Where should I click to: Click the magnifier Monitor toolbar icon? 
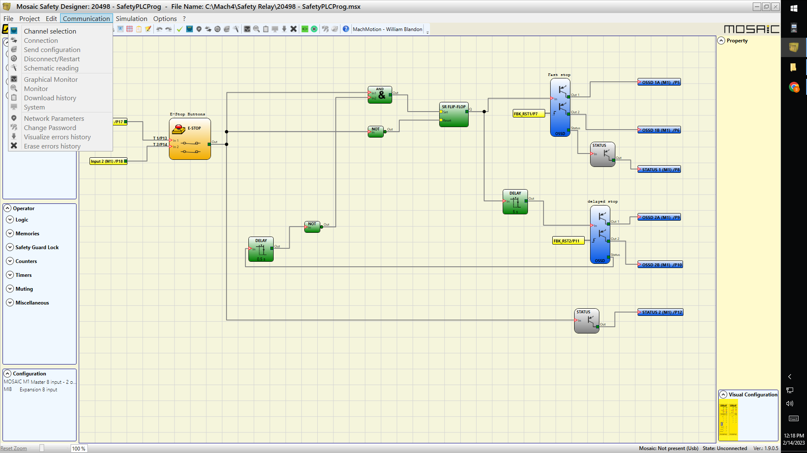pos(256,29)
